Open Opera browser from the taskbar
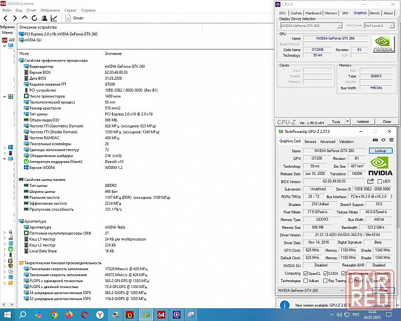This screenshot has width=401, height=321. click(x=84, y=314)
